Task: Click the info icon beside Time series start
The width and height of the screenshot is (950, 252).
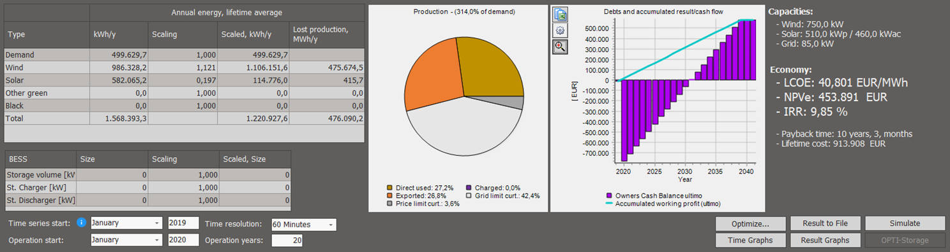Action: [81, 223]
